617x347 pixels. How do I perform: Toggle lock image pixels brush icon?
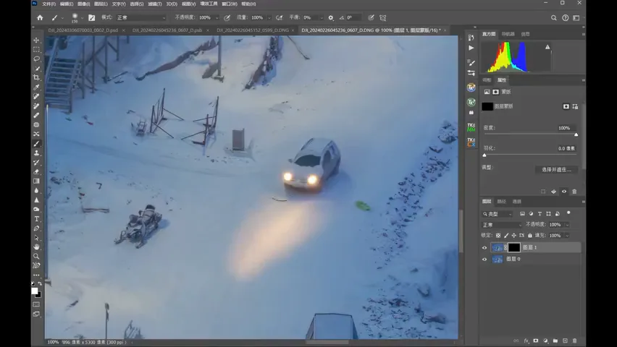[x=506, y=236]
